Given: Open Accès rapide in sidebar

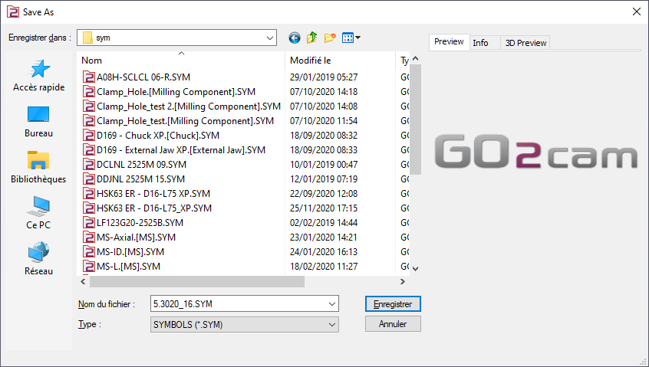Looking at the screenshot, I should click(39, 77).
